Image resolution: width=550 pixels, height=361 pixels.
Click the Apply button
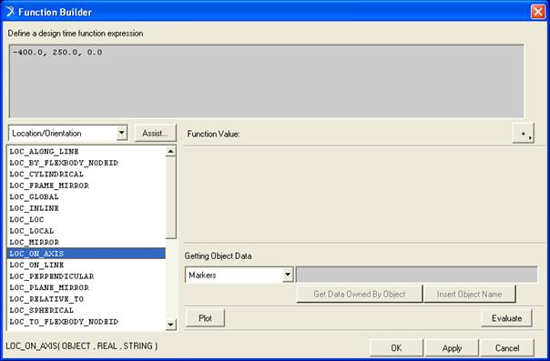(452, 348)
